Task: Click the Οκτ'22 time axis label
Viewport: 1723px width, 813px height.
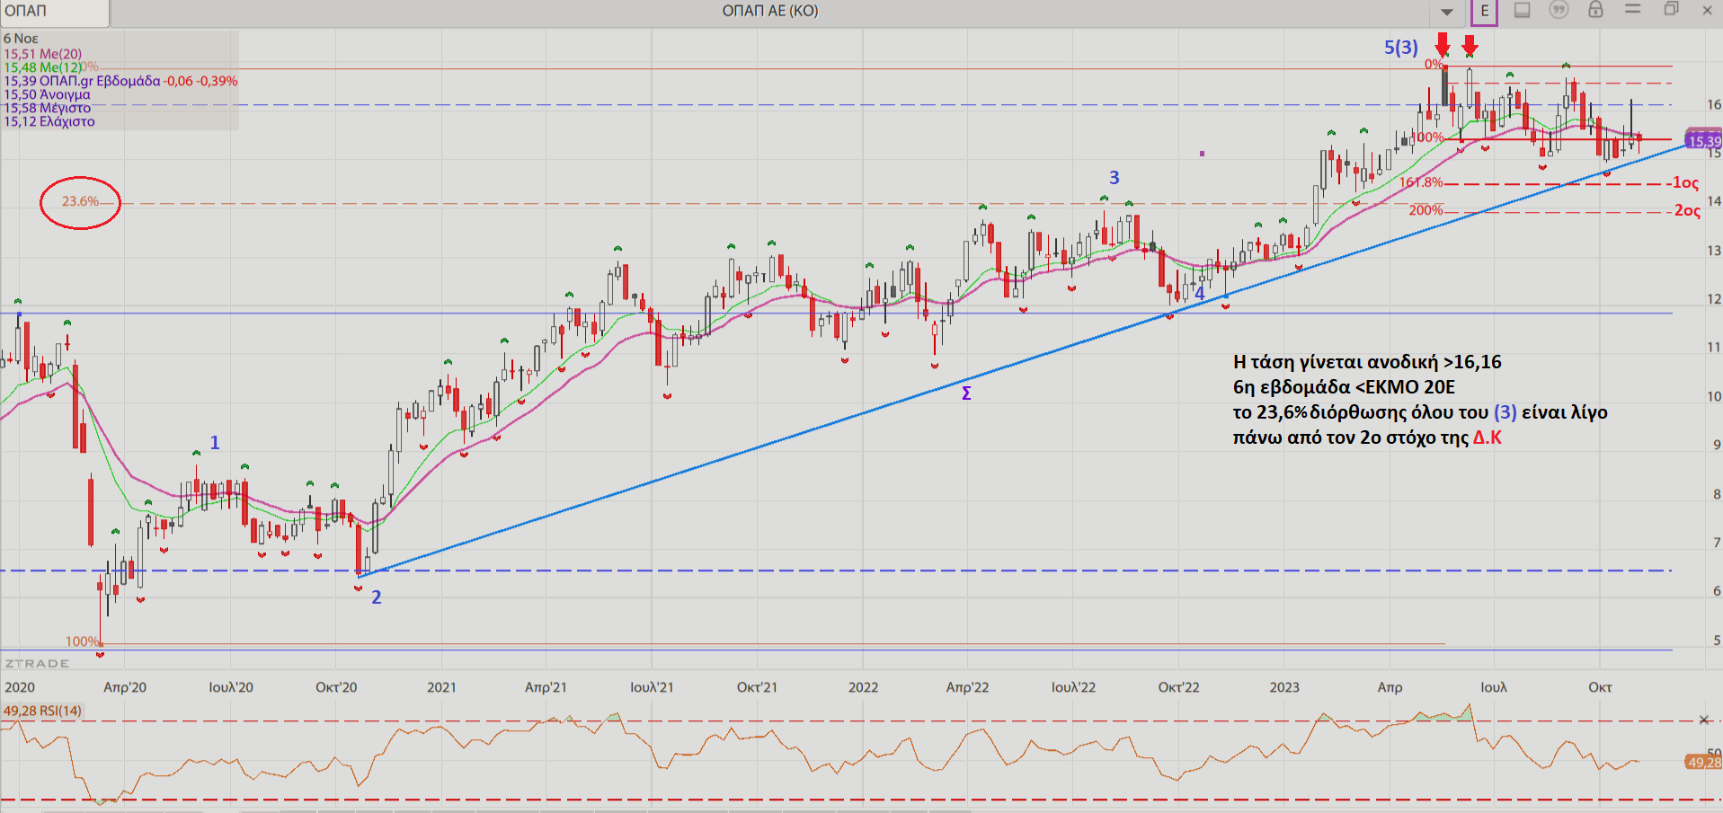Action: (x=1178, y=687)
